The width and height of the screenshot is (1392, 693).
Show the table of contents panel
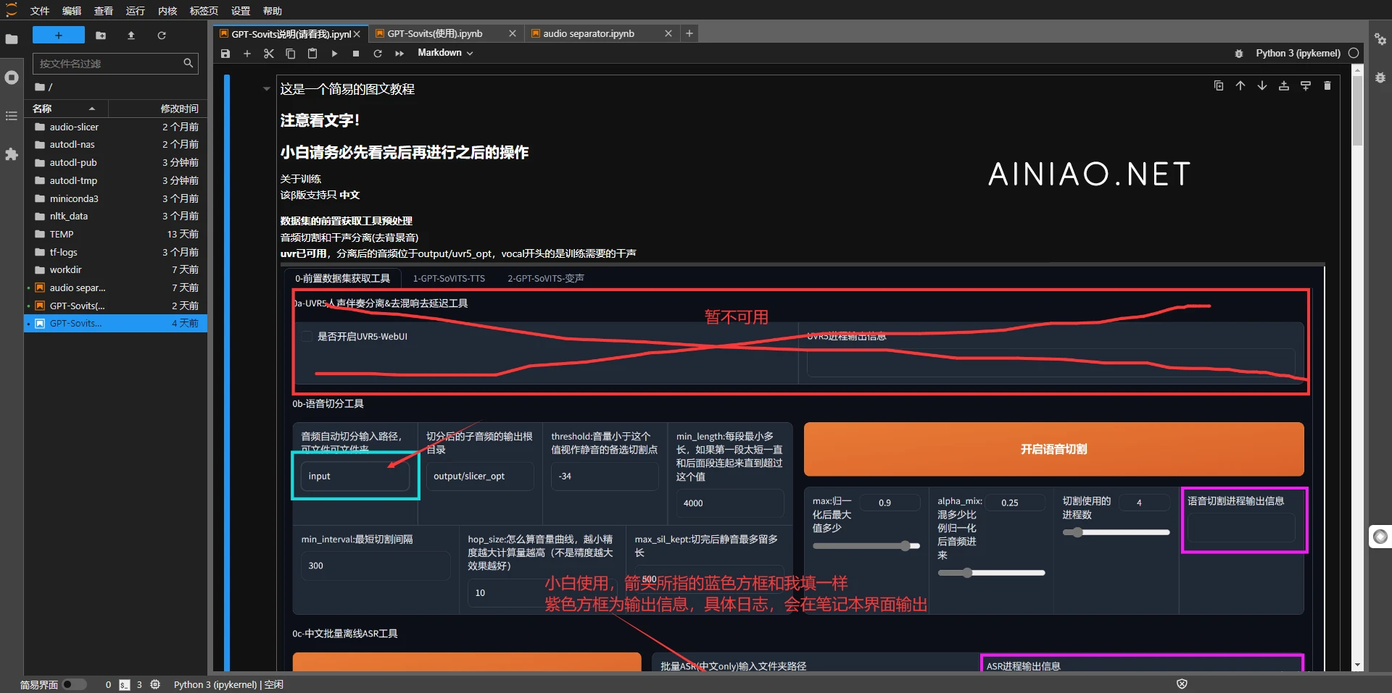[12, 116]
